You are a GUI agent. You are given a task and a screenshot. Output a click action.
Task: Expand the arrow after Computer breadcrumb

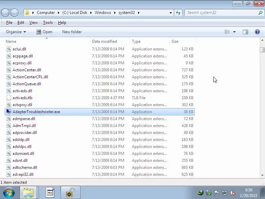click(x=59, y=13)
